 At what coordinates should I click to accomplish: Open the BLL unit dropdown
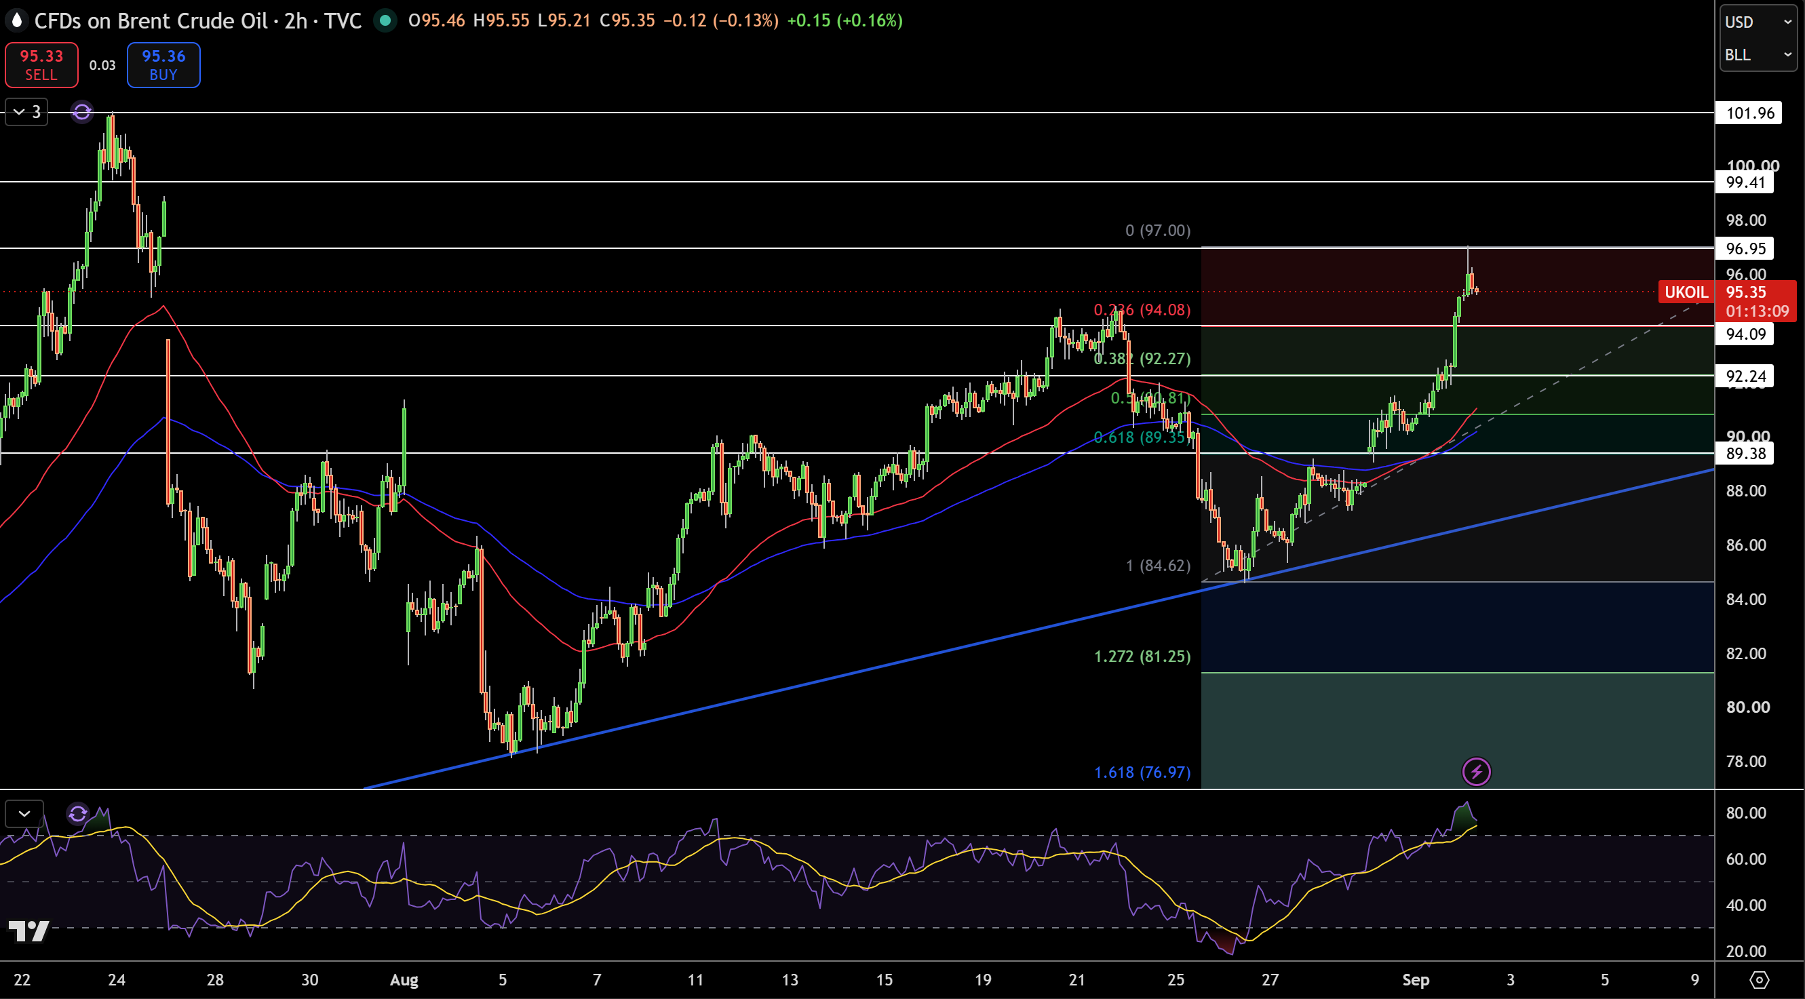[x=1758, y=55]
